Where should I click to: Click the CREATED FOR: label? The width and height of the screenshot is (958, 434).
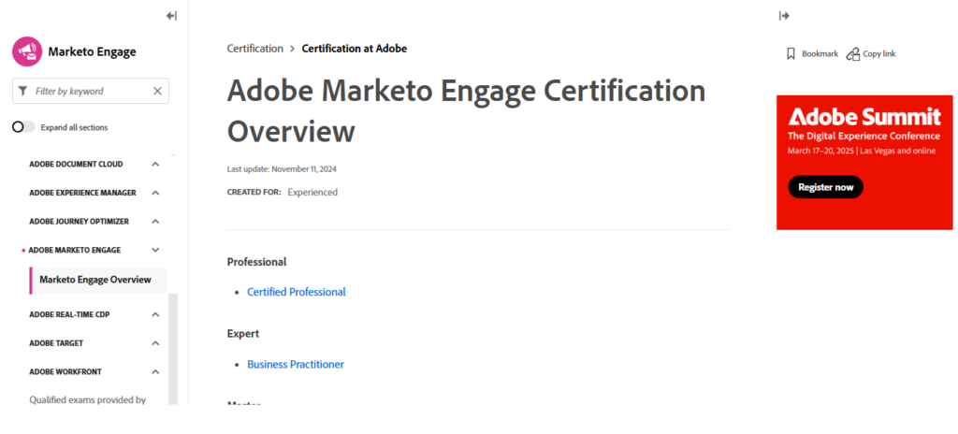coord(254,193)
